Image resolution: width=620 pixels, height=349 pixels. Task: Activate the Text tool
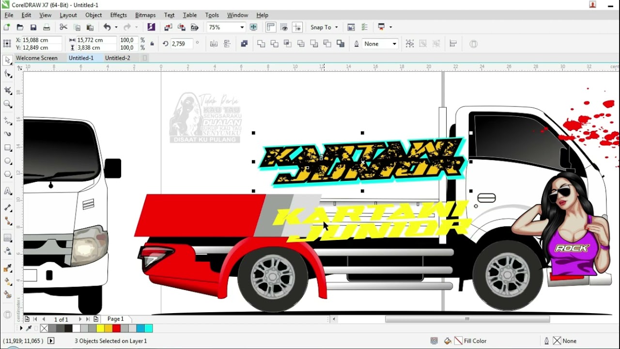[8, 191]
